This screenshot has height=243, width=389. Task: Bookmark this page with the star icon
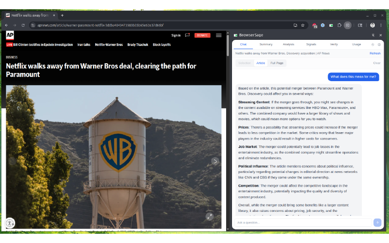click(x=303, y=25)
